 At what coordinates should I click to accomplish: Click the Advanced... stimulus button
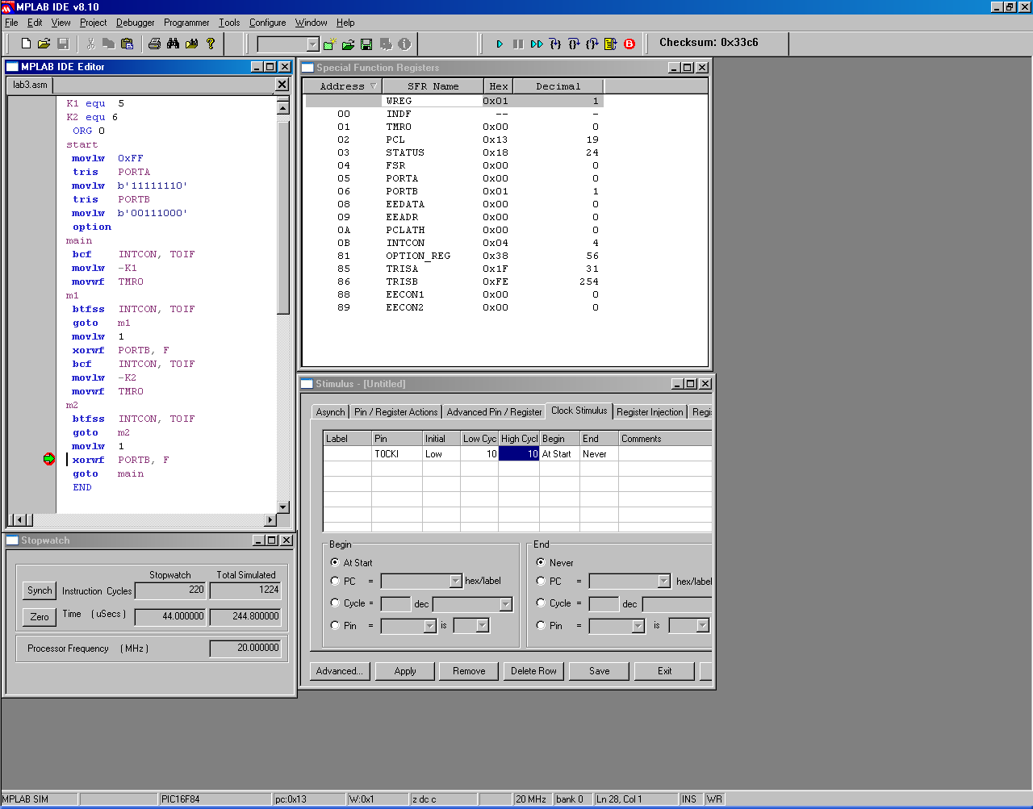340,671
